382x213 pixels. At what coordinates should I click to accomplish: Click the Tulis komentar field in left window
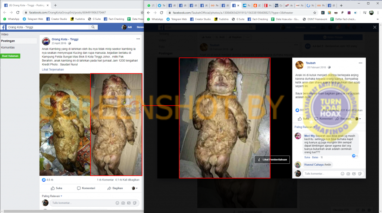pos(82,203)
